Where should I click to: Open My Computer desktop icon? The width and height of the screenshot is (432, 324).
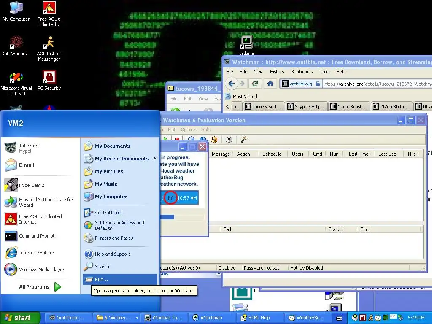tap(16, 11)
